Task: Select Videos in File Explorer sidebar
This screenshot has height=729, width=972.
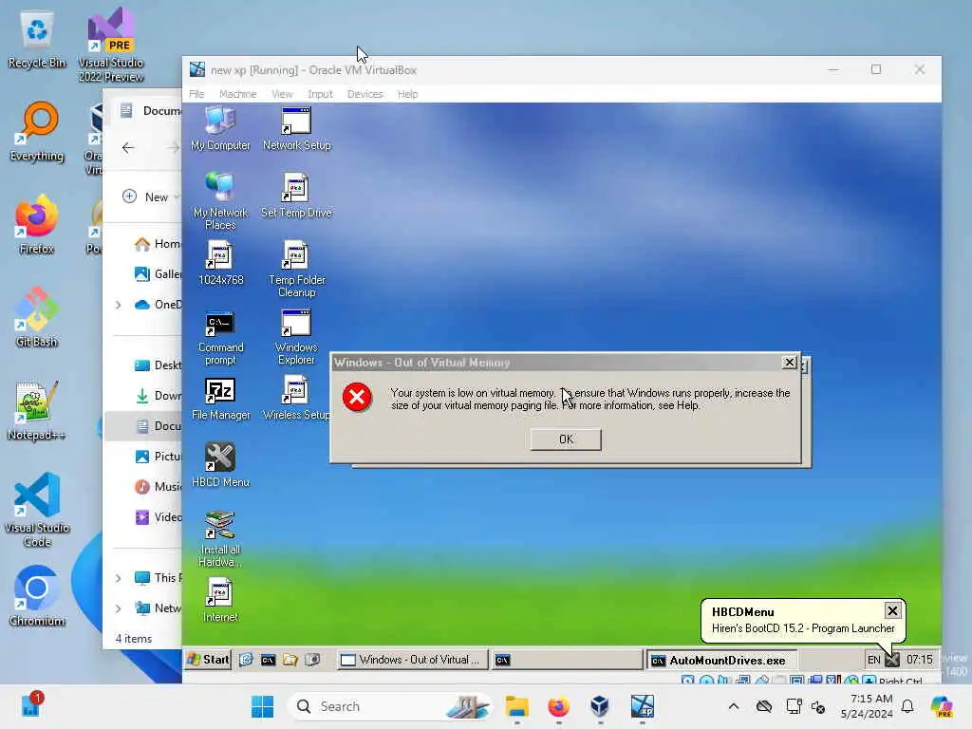Action: point(159,517)
